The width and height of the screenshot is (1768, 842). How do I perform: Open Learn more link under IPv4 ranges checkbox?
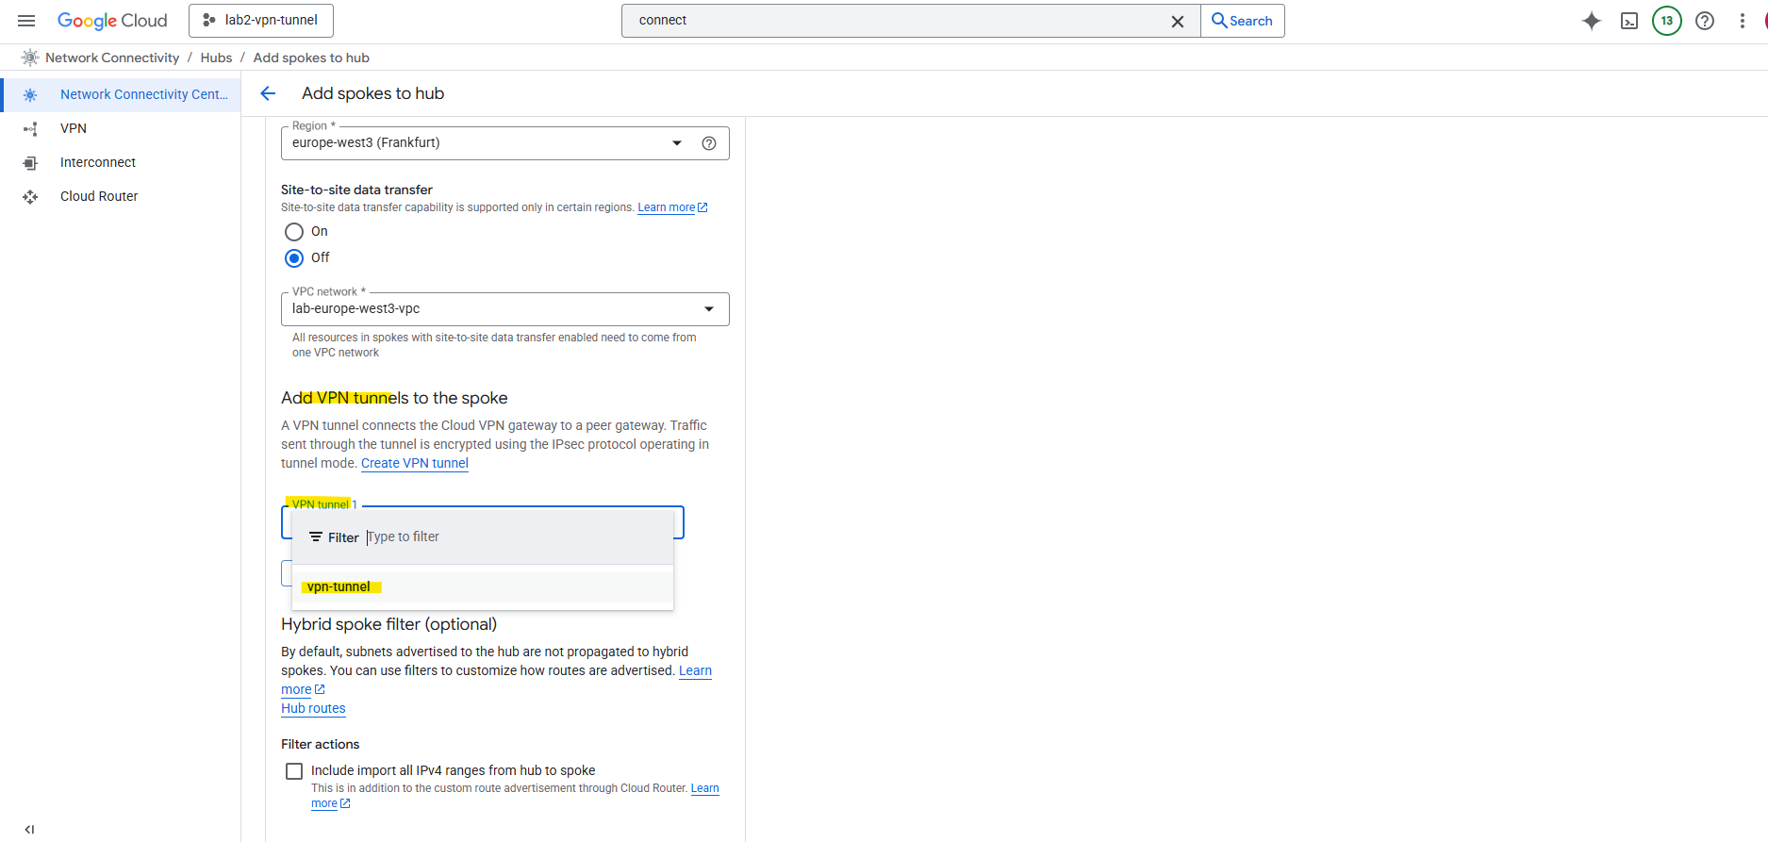[704, 788]
